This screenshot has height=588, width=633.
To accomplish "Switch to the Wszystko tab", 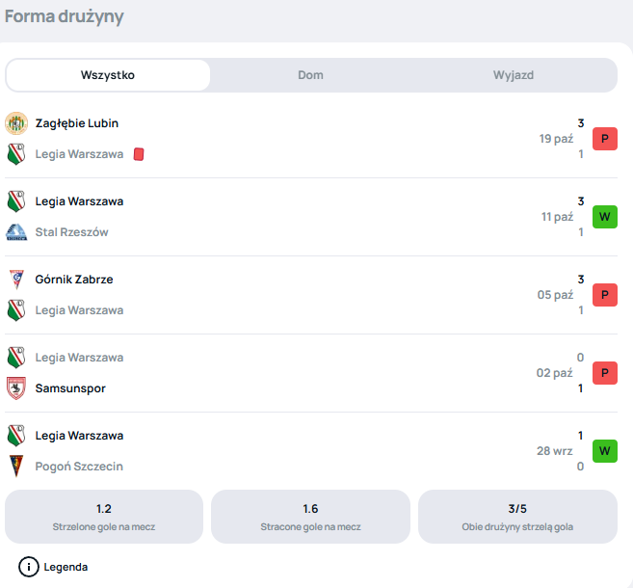I will point(108,75).
